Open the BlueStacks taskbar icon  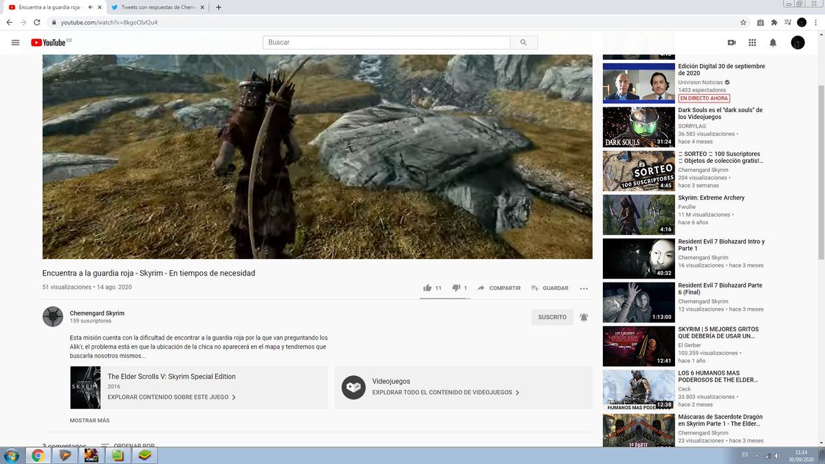coord(144,455)
